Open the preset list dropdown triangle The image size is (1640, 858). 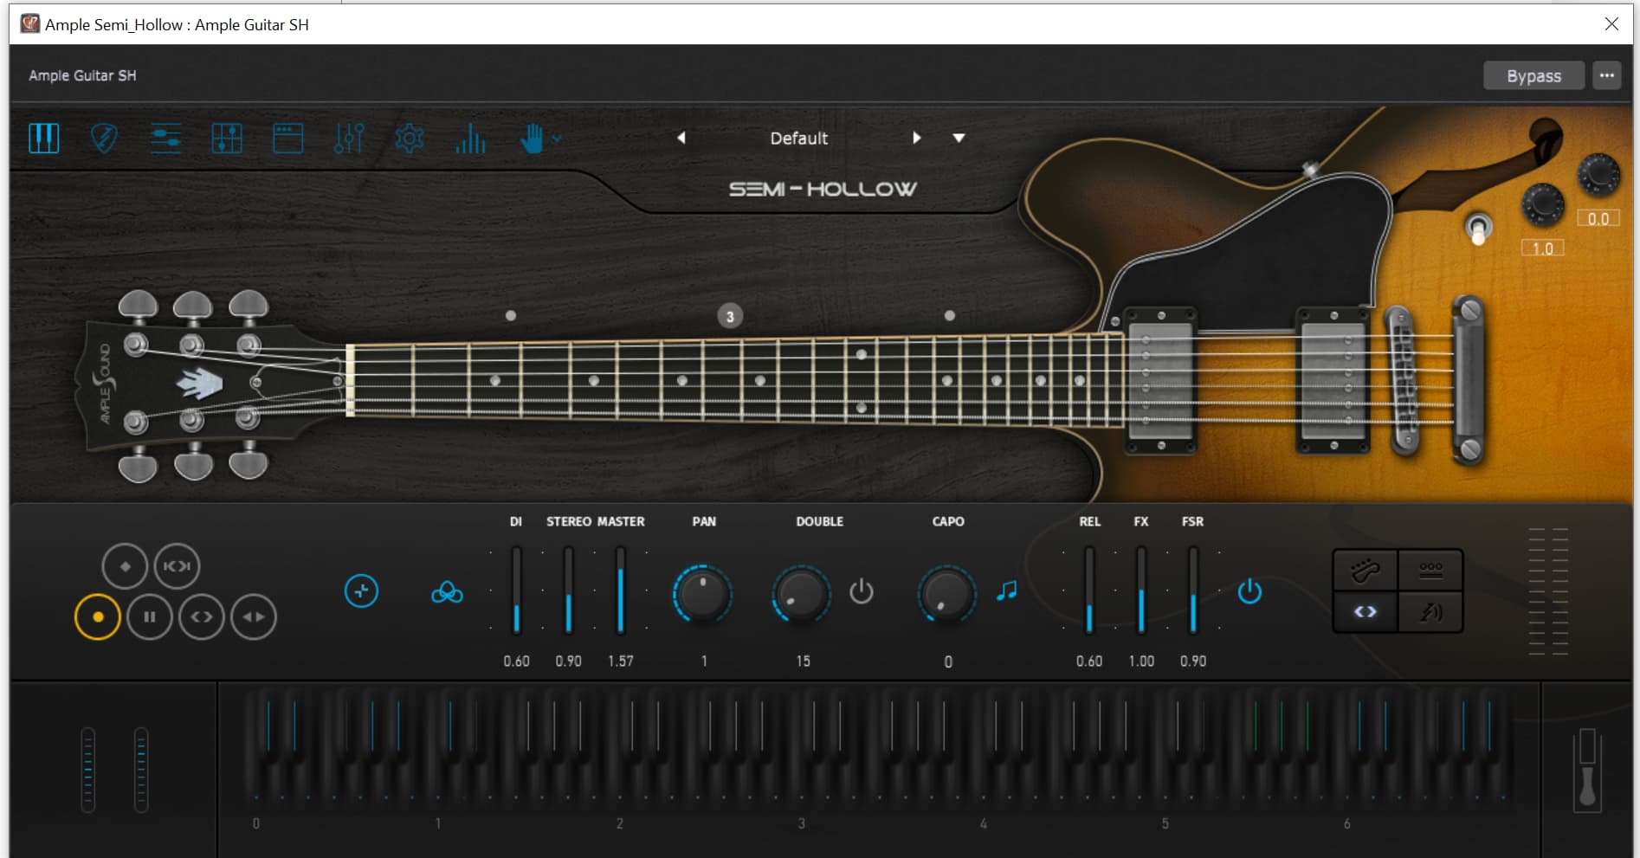coord(959,138)
